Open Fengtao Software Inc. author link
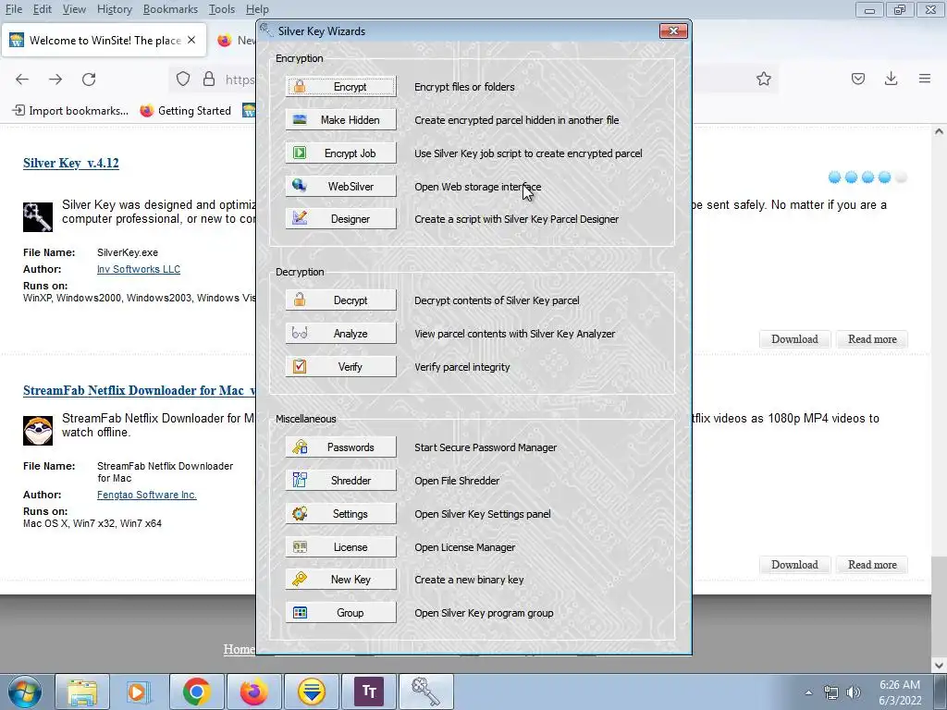Image resolution: width=947 pixels, height=710 pixels. [147, 496]
